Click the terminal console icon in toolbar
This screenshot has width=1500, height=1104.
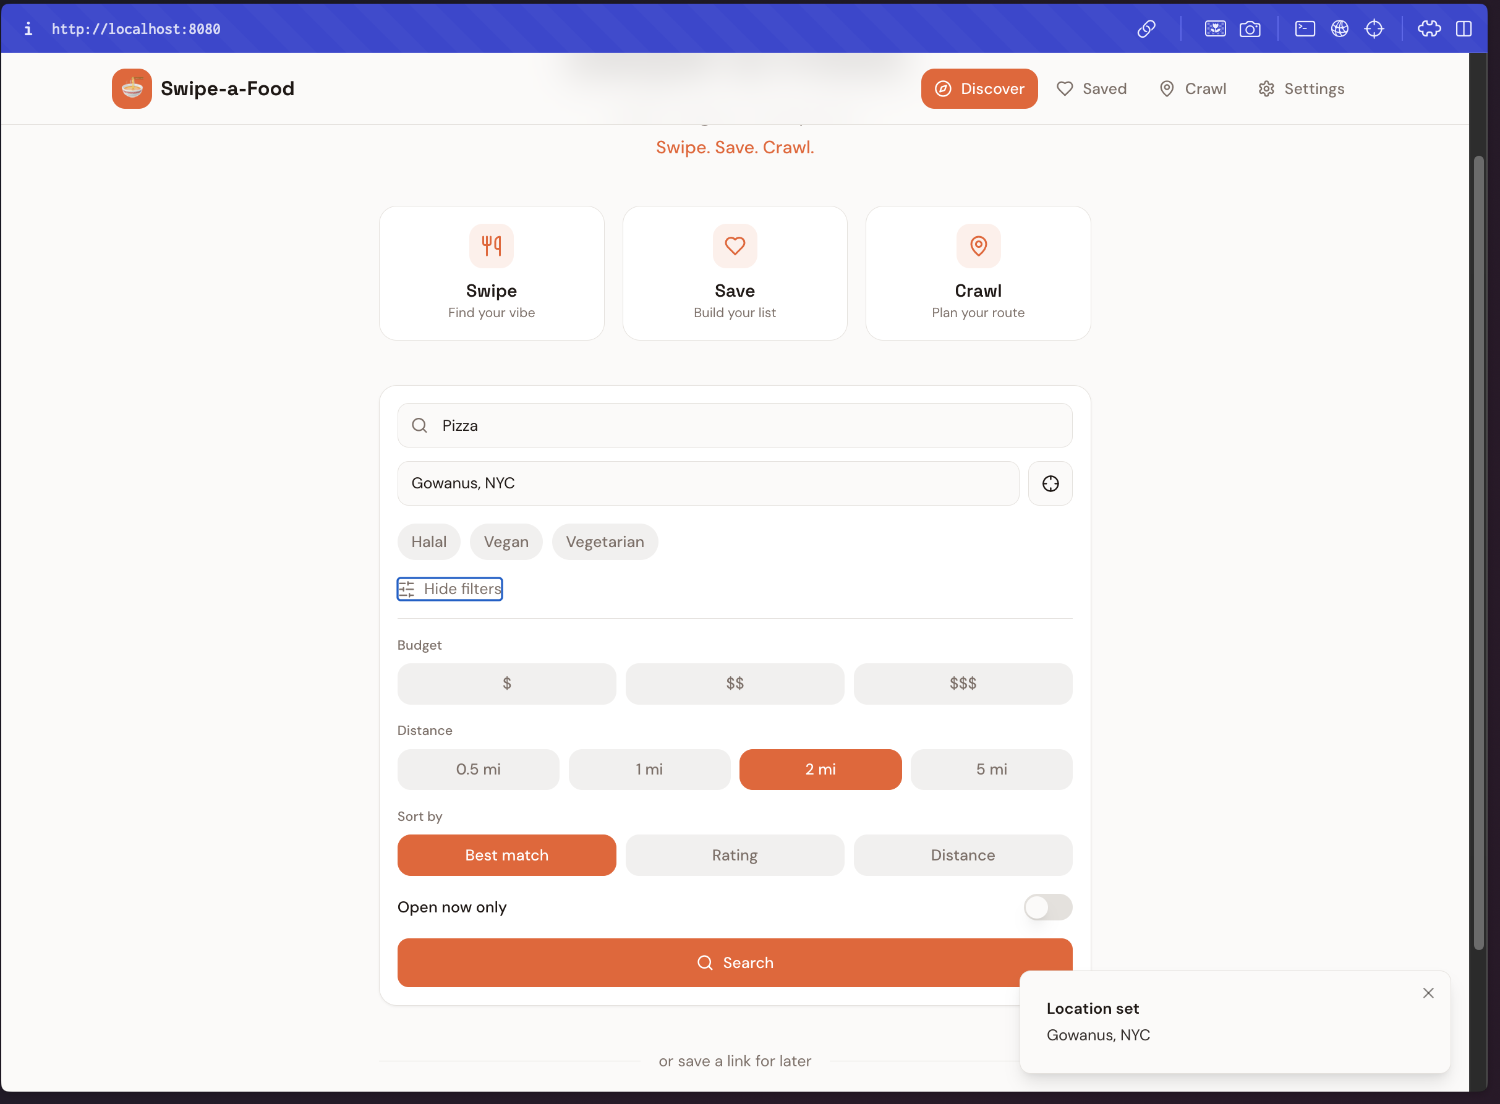coord(1304,28)
